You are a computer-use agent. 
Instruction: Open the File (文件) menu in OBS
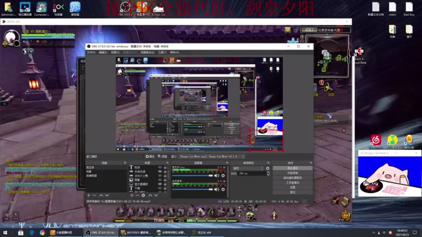click(x=91, y=52)
